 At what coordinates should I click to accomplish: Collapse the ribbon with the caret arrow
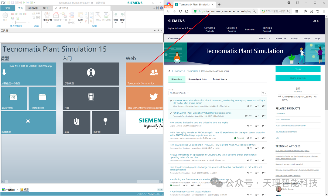pyautogui.click(x=154, y=8)
